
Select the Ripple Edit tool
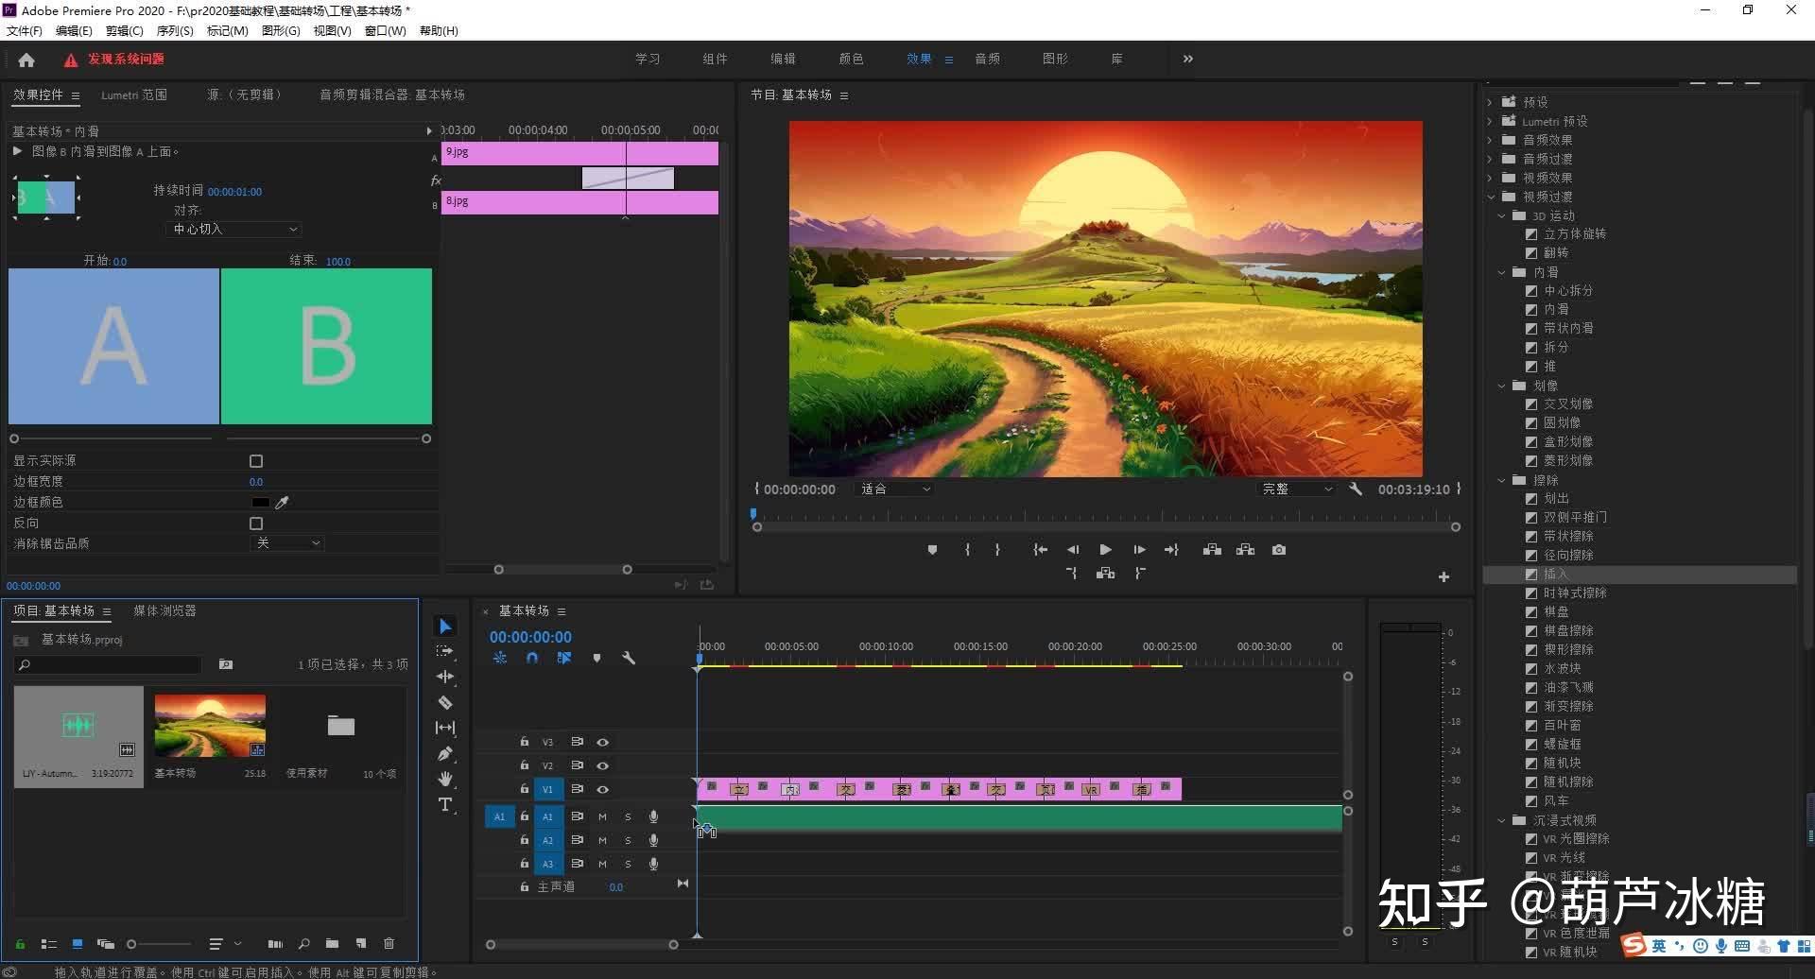[445, 677]
